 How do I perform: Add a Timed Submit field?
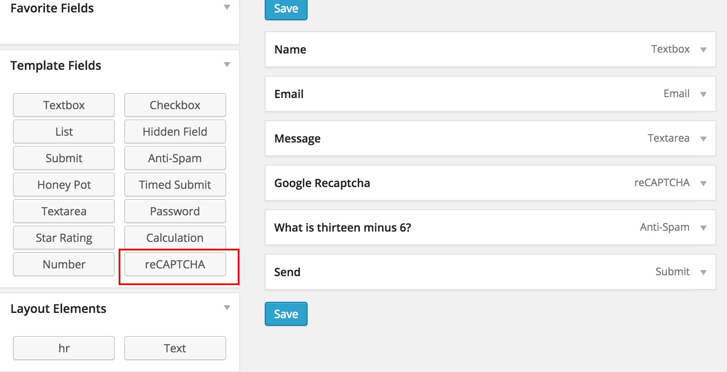point(175,185)
